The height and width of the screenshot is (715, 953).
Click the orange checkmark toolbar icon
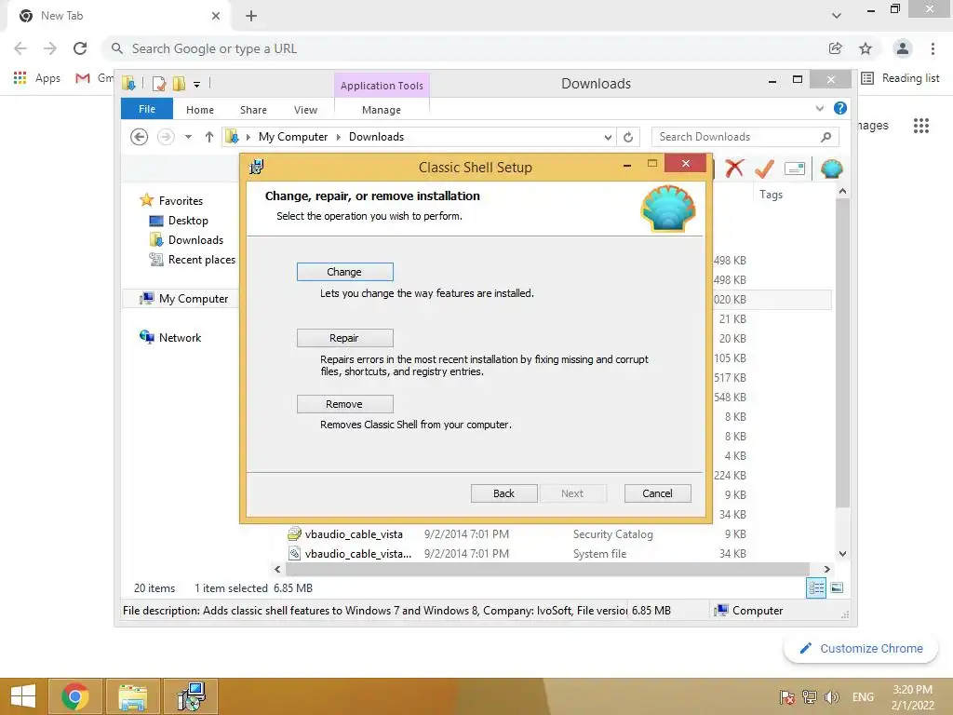(765, 169)
